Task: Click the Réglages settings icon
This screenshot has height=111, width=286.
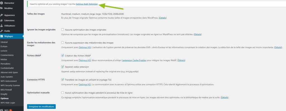Action: 1,36
